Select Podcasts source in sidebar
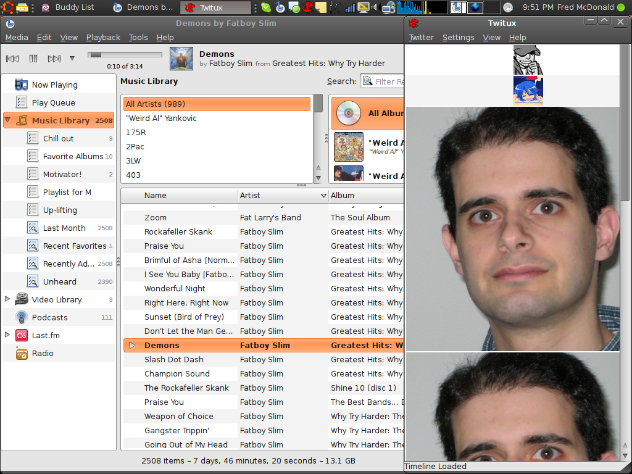 click(x=59, y=317)
